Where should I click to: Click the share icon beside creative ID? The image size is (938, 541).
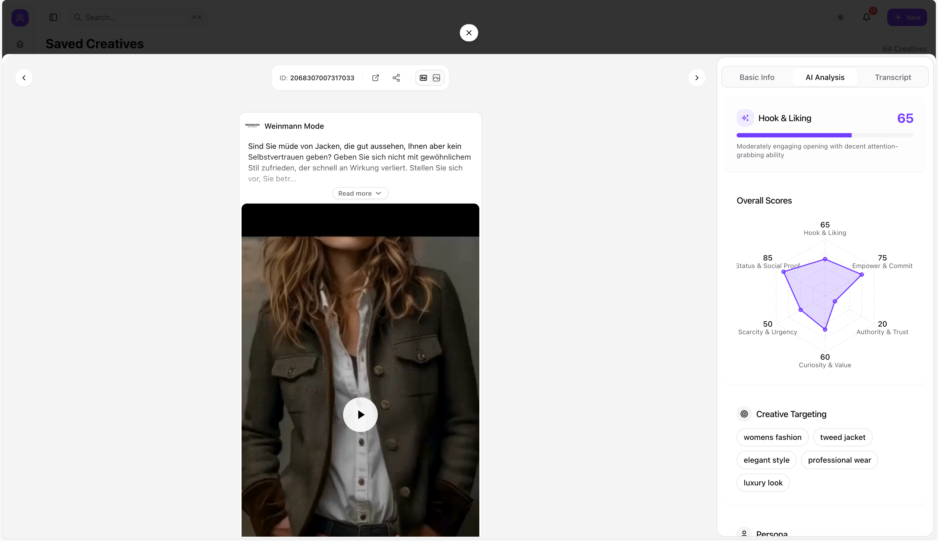(396, 78)
